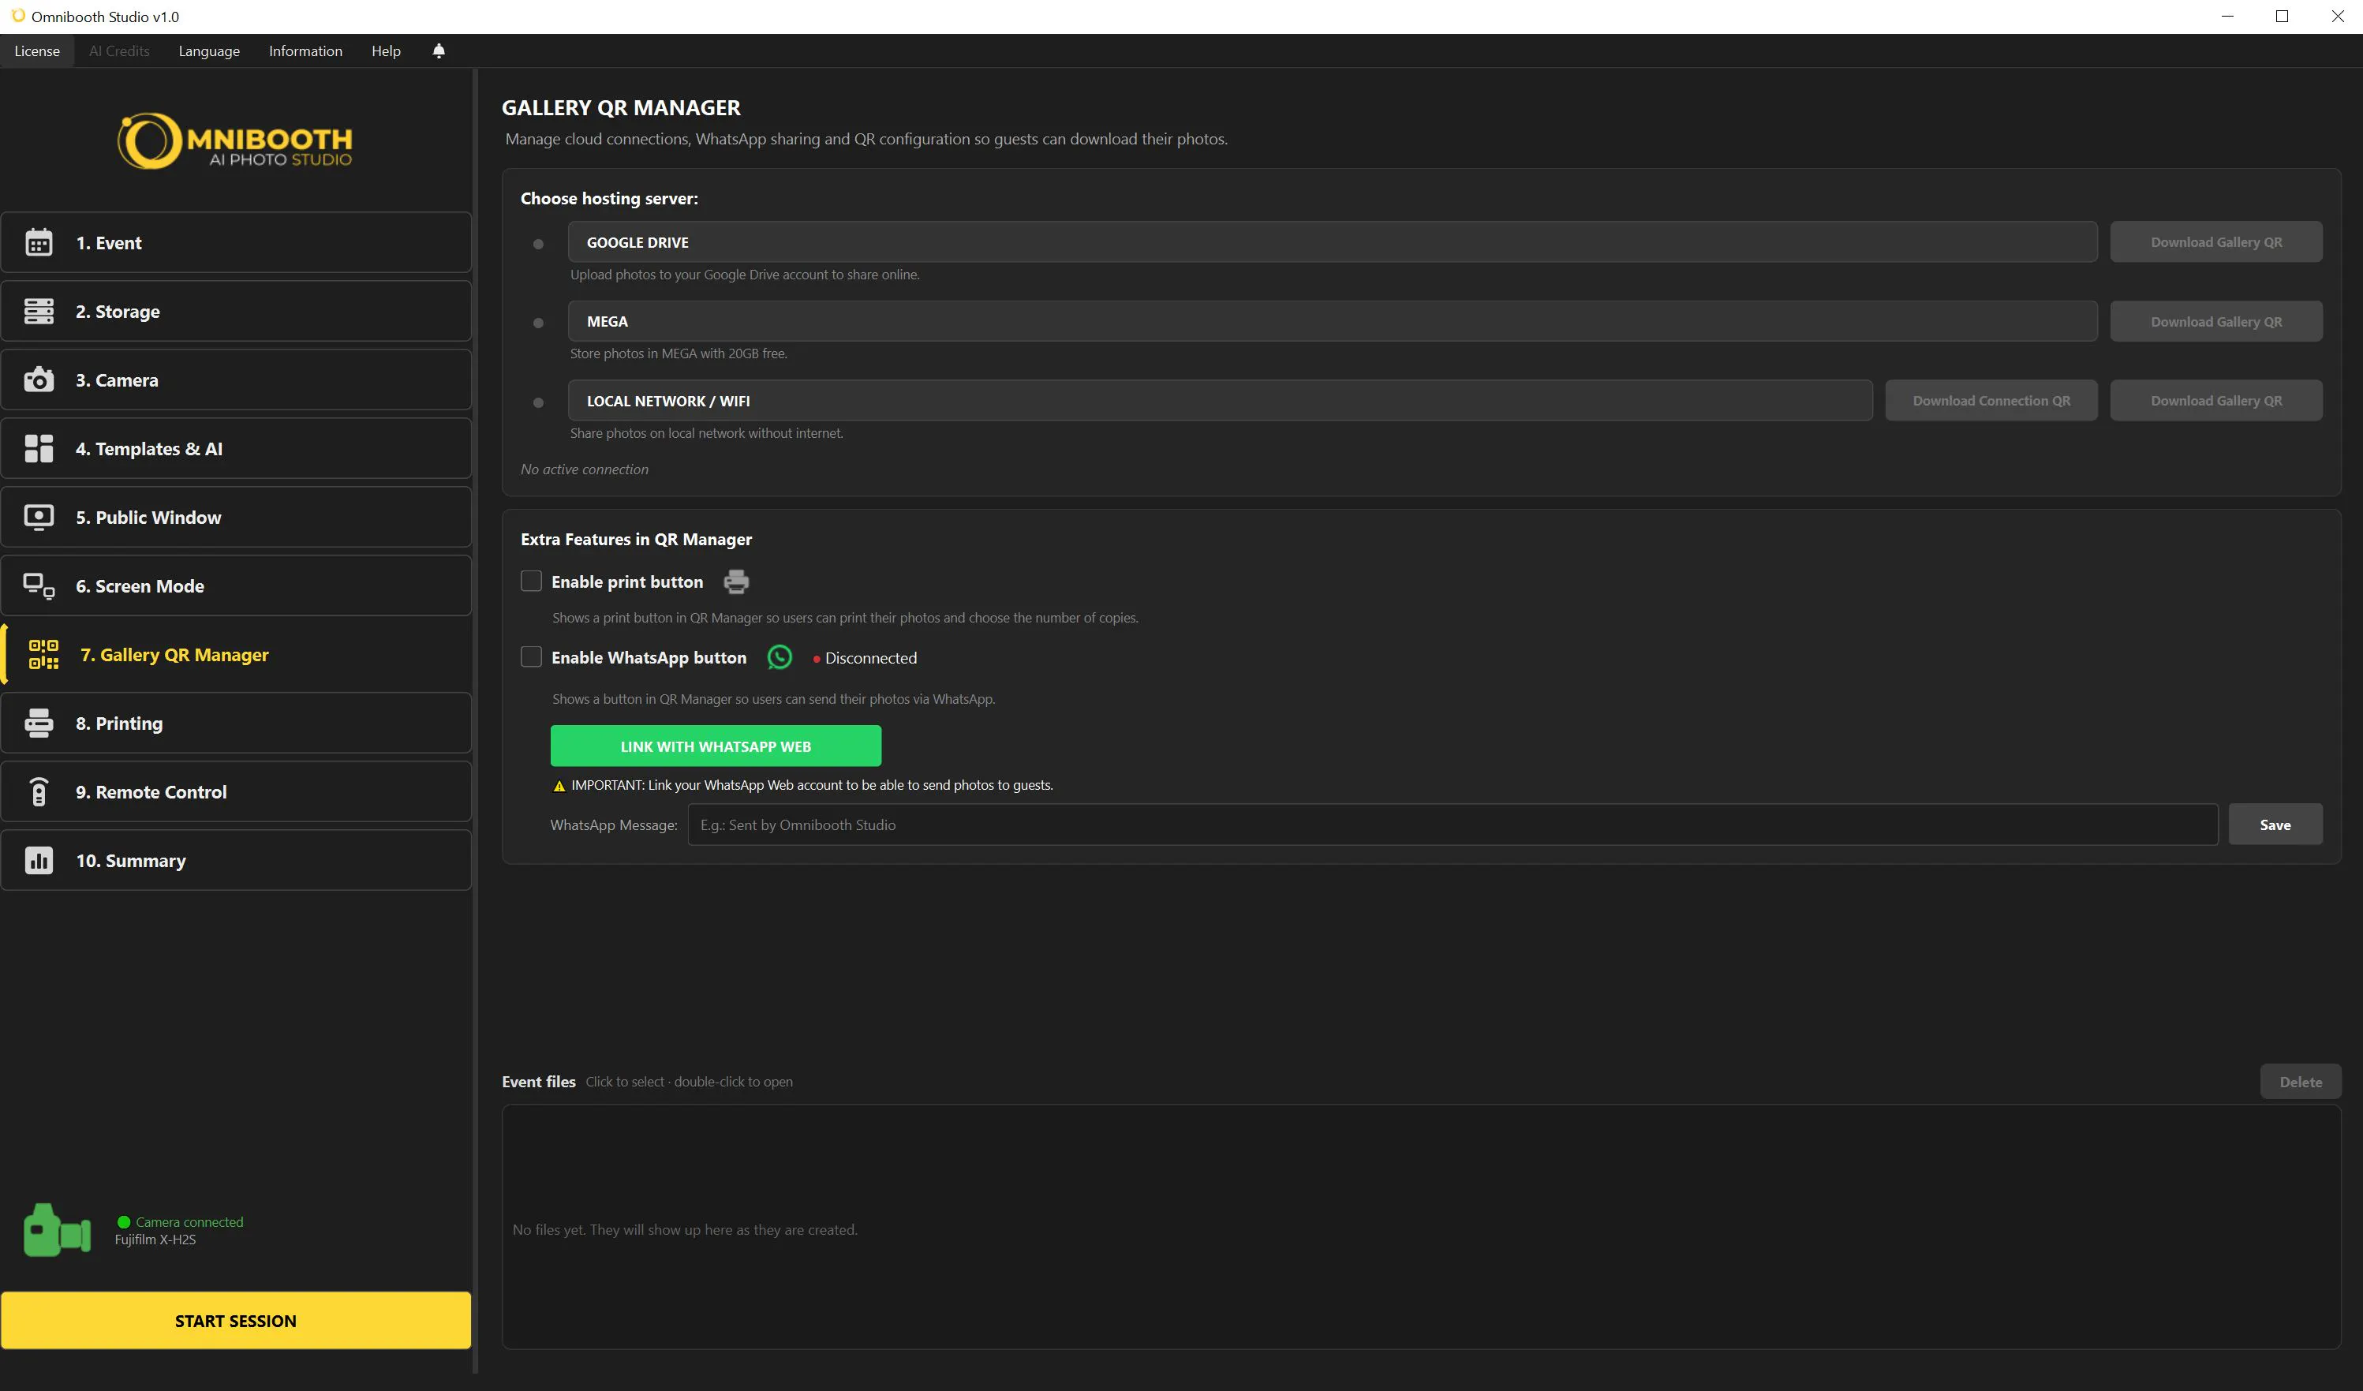Enable the print button checkbox
Viewport: 2363px width, 1391px height.
pos(531,581)
